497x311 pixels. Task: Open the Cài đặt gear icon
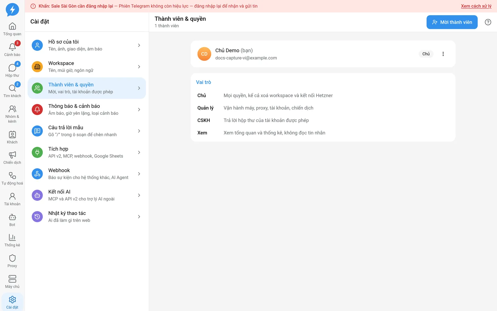[x=12, y=299]
